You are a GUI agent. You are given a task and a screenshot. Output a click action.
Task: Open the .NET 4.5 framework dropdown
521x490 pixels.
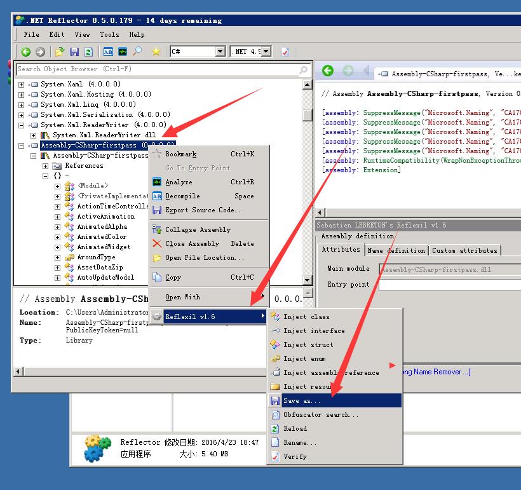coord(266,51)
